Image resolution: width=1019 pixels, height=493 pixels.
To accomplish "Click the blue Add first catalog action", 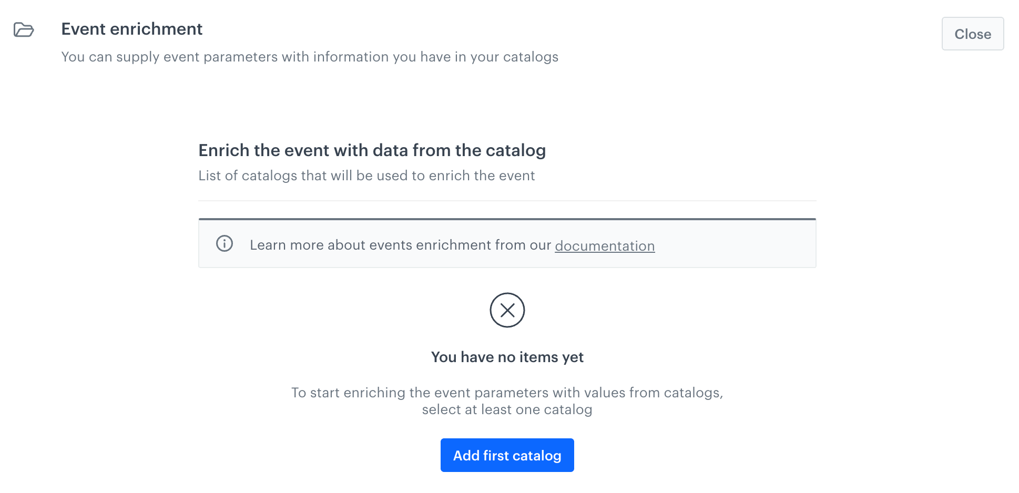I will coord(507,455).
